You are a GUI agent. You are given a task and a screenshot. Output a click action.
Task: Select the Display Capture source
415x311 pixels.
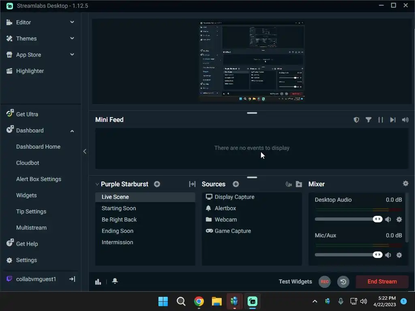(252, 197)
